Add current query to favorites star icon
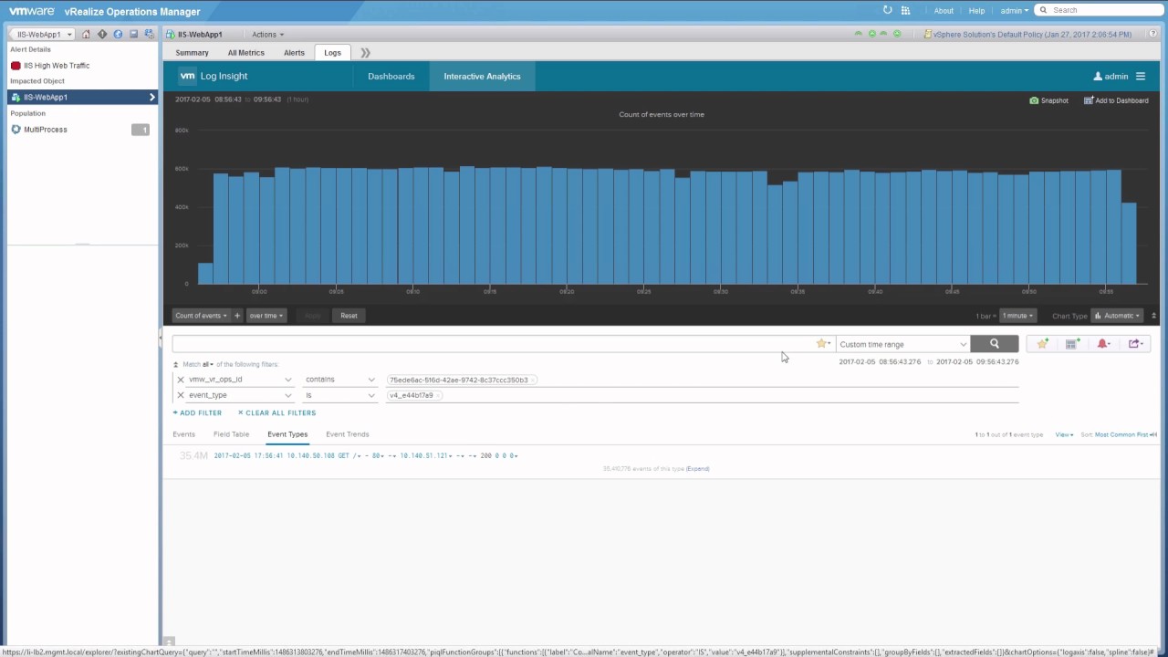Image resolution: width=1168 pixels, height=657 pixels. (1042, 344)
